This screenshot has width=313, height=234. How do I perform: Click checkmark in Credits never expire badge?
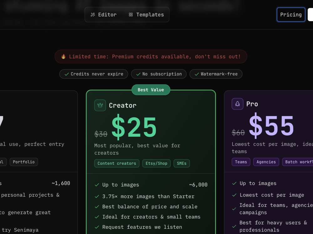pos(67,74)
